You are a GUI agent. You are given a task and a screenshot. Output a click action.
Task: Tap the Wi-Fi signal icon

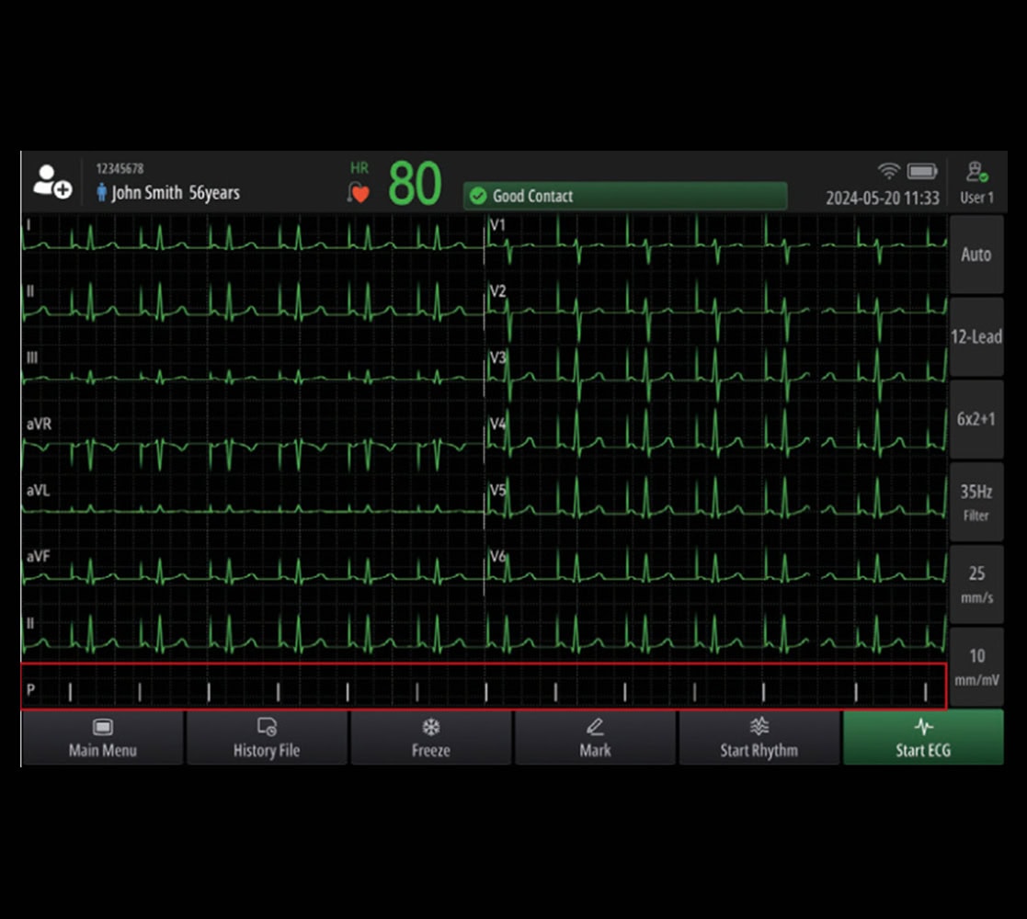point(888,171)
